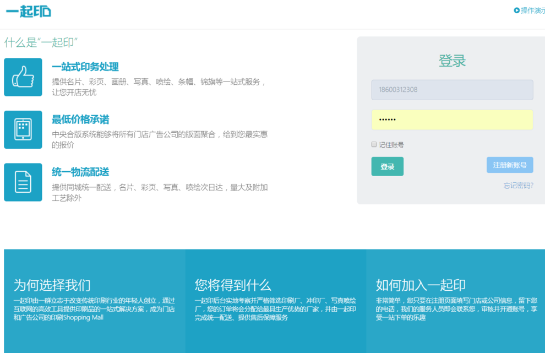This screenshot has width=545, height=353.
Task: Click the document icon for 统一物流配送
Action: click(23, 182)
